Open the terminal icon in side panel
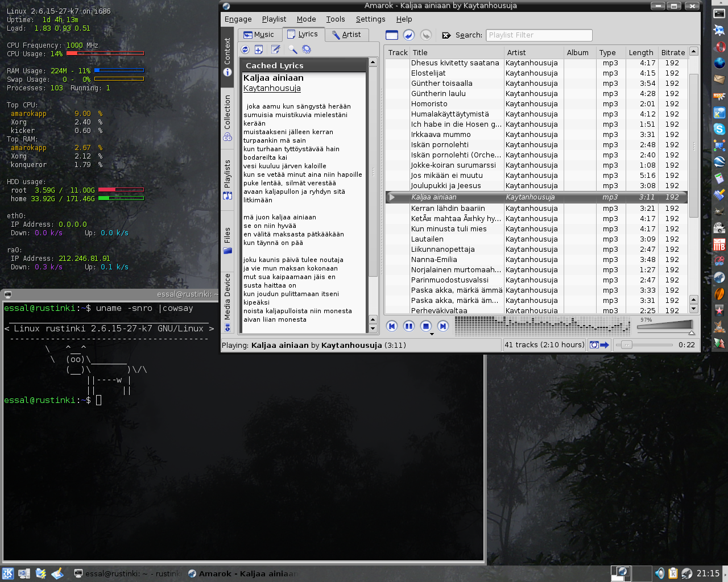The image size is (728, 582). point(719,14)
